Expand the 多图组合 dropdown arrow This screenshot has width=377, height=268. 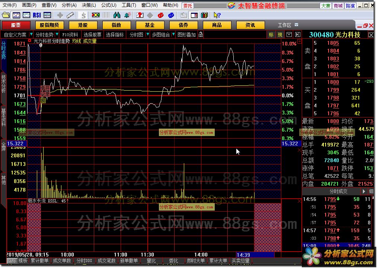173,34
